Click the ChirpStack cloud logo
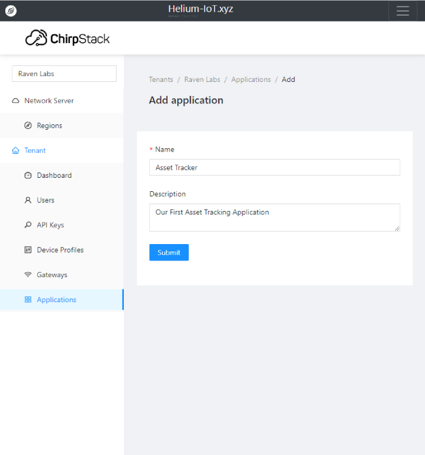Viewport: 425px width, 455px height. 67,38
